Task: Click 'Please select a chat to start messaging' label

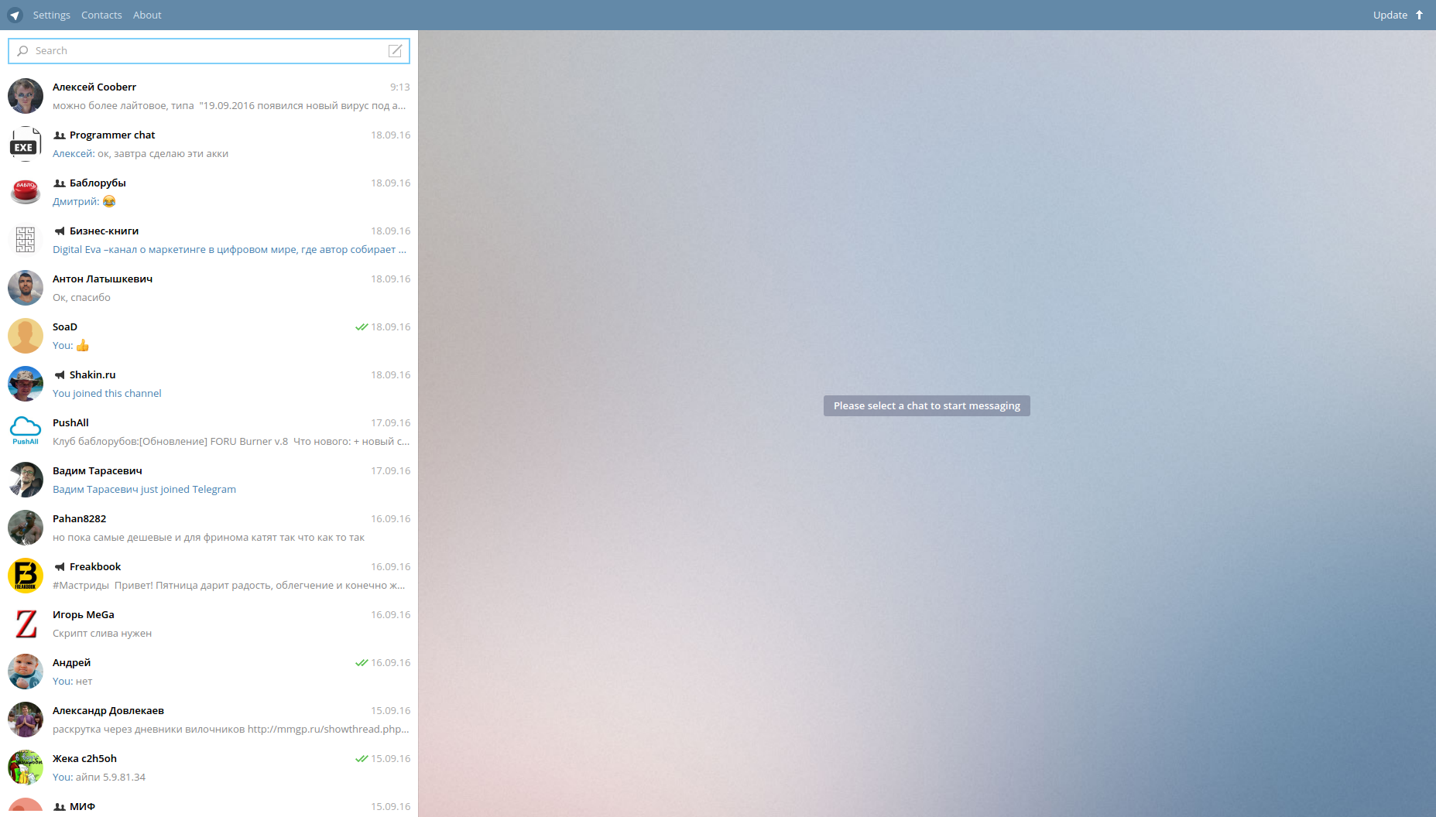Action: tap(927, 406)
